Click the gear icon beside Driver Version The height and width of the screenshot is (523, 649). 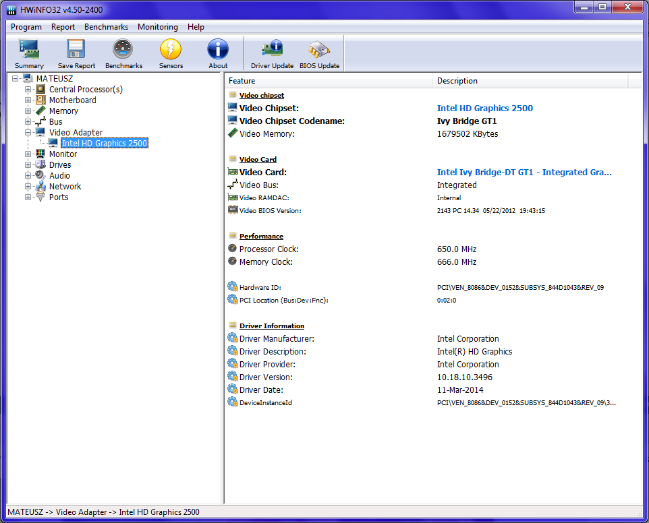[233, 376]
